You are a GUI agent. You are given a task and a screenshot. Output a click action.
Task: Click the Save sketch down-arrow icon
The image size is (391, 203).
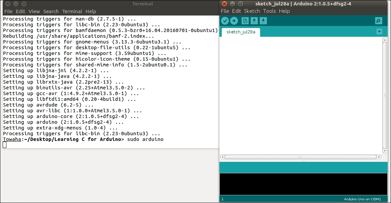point(263,21)
